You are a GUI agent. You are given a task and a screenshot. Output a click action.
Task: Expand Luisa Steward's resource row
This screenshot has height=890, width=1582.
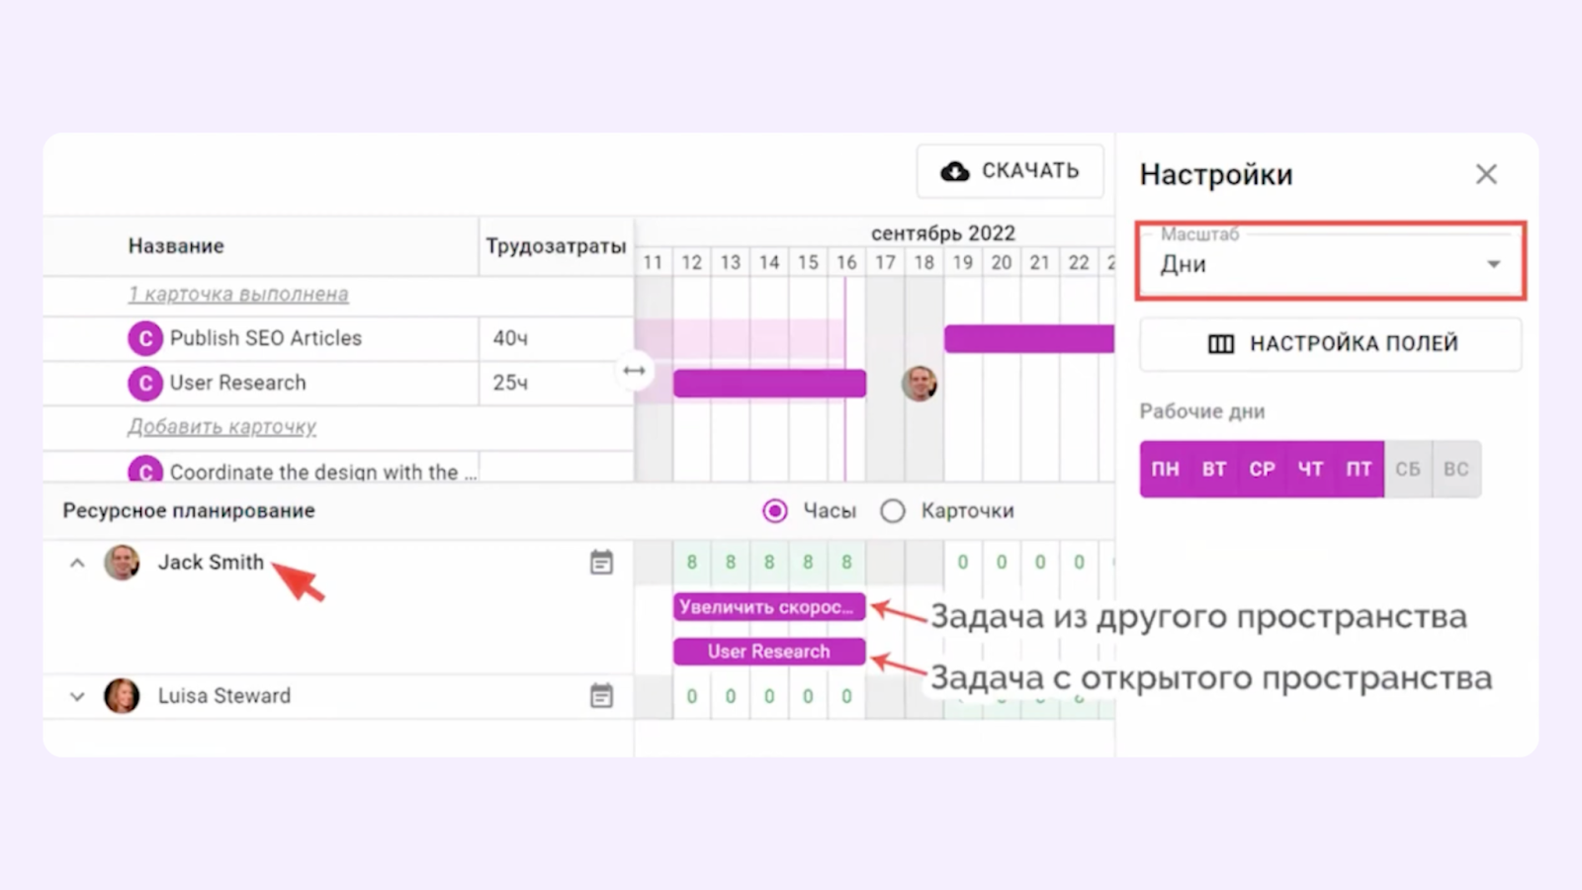pos(76,695)
